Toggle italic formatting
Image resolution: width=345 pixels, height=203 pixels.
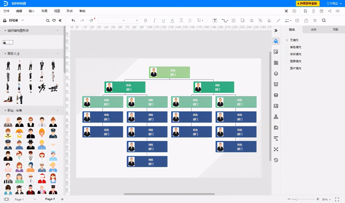tap(154, 21)
